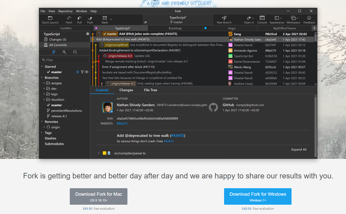
Task: Click Expand All in file list
Action: [x=299, y=149]
